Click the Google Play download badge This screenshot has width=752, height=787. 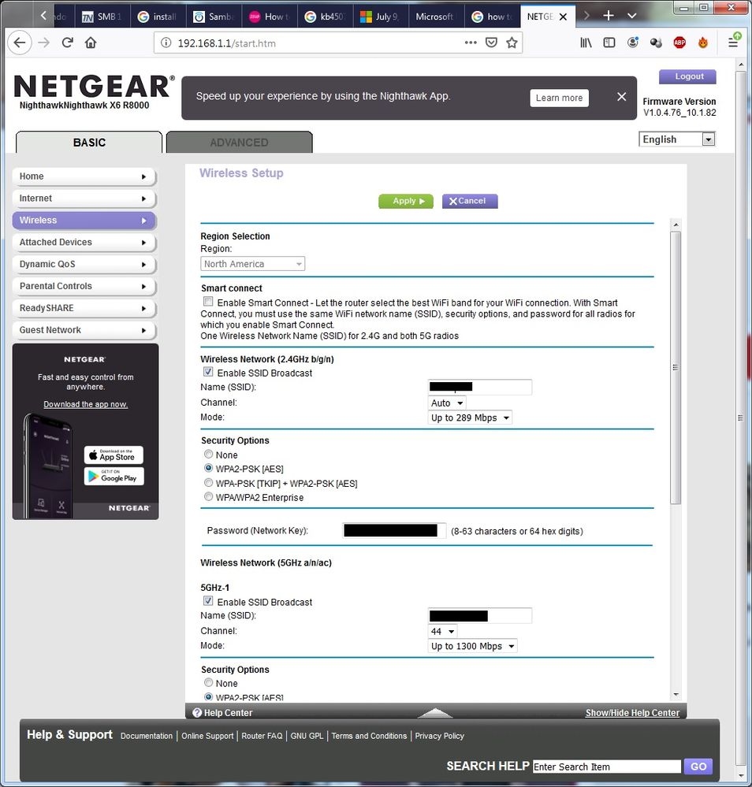point(114,476)
